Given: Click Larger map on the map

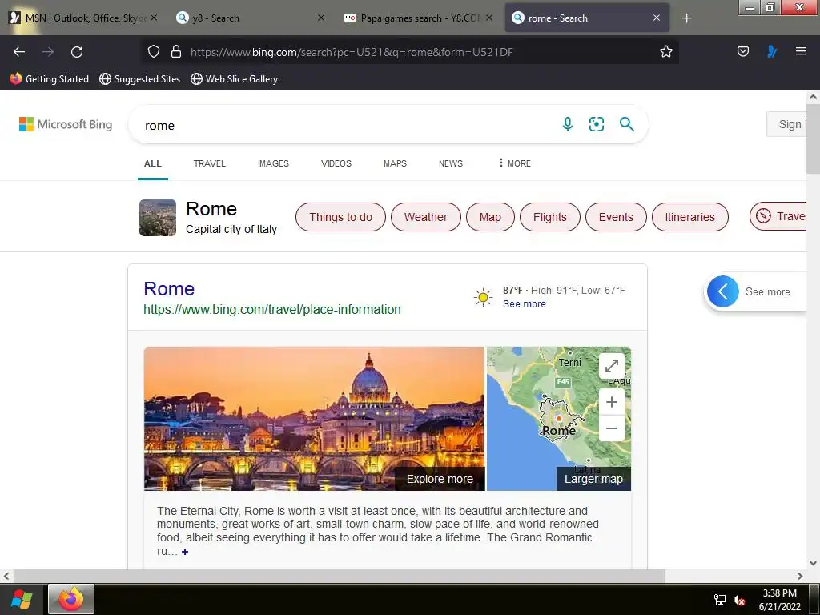Looking at the screenshot, I should pos(593,479).
